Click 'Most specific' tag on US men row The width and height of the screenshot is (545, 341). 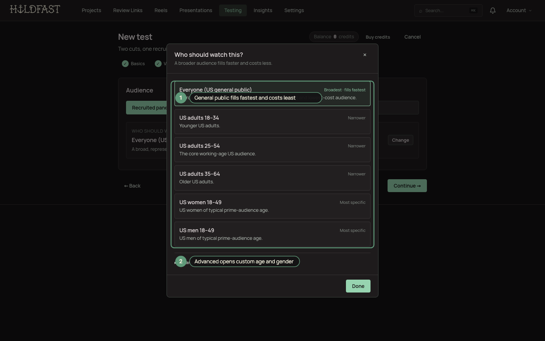[x=353, y=230]
